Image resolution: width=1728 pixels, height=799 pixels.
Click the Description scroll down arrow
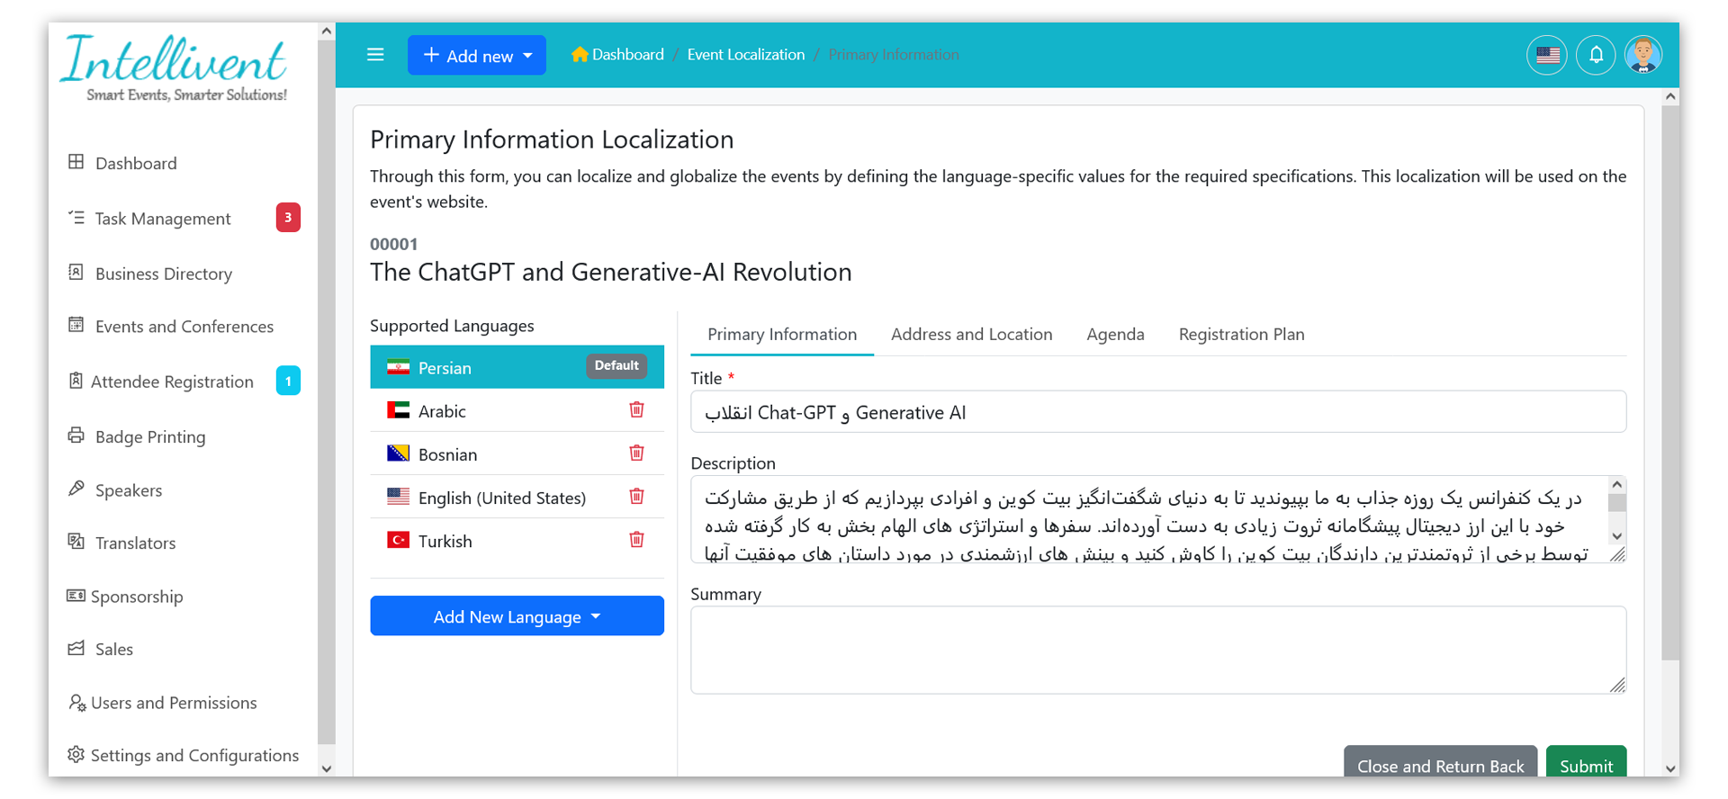coord(1616,536)
